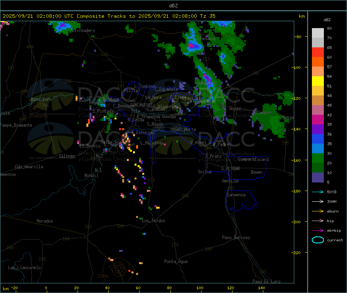This screenshot has height=293, width=347.
Task: Click the 'Salinas' map label
Action: point(67,156)
